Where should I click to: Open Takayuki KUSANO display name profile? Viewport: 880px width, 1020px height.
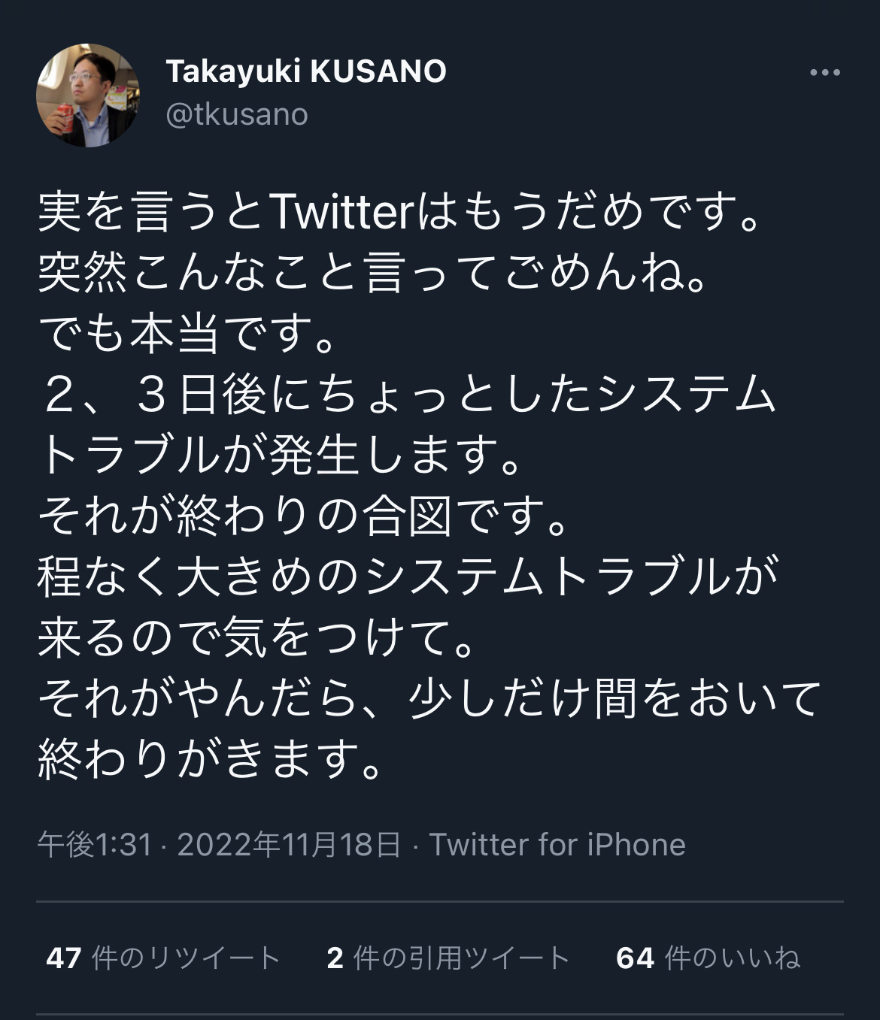305,71
